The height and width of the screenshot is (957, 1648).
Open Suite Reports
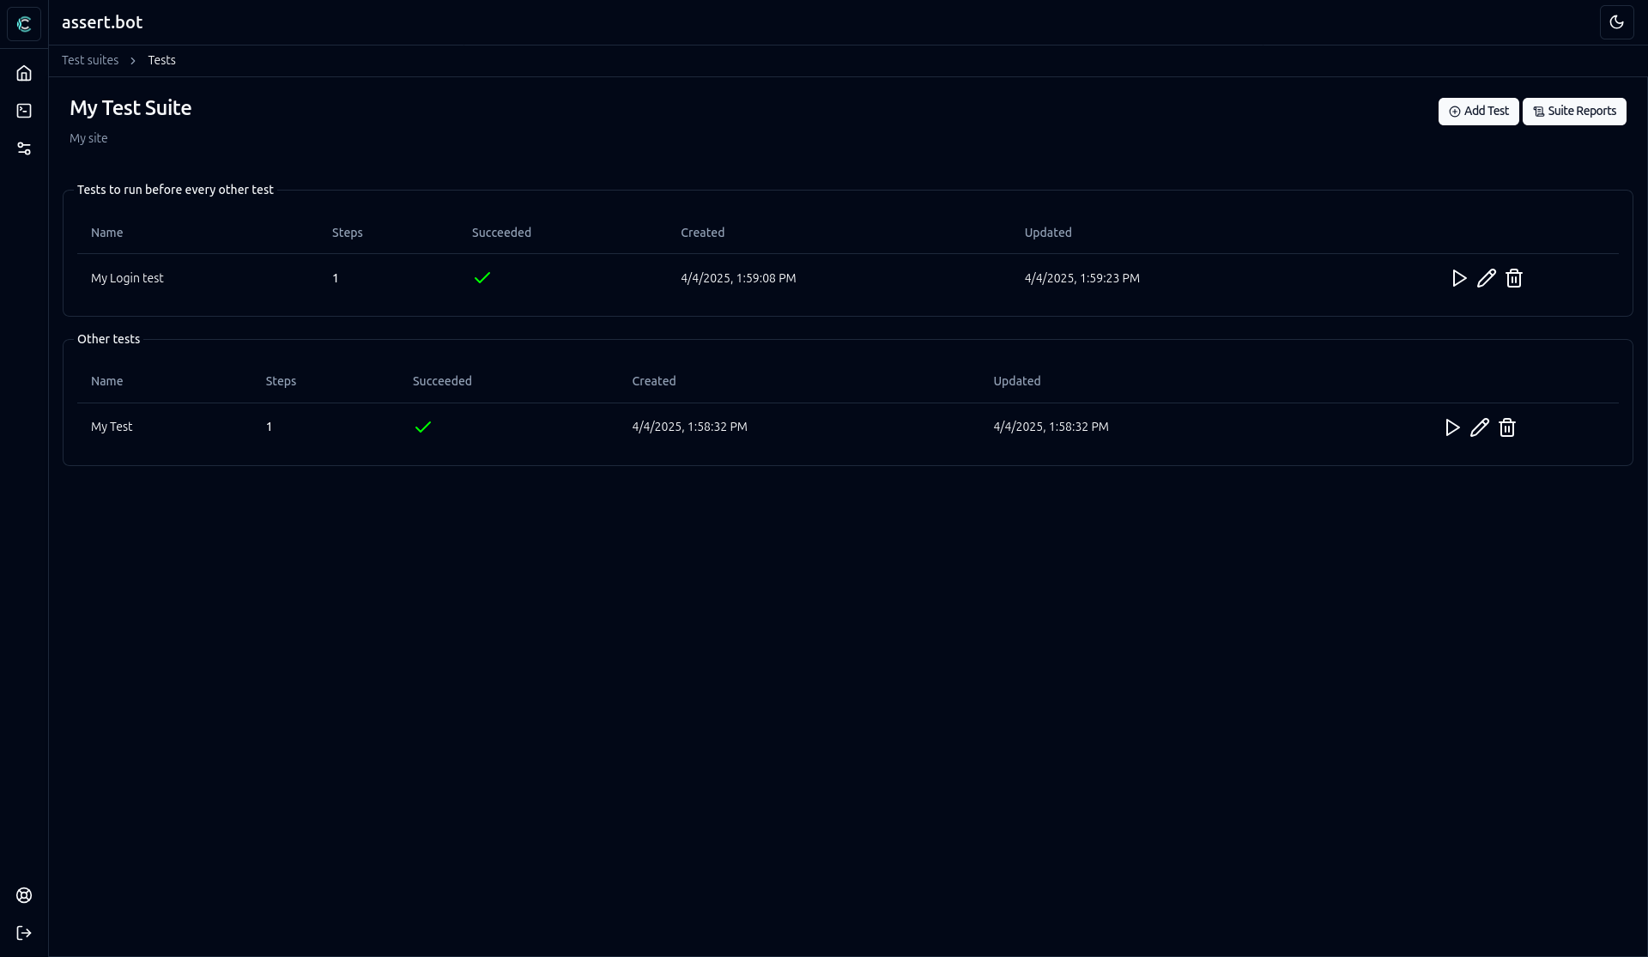pos(1574,112)
